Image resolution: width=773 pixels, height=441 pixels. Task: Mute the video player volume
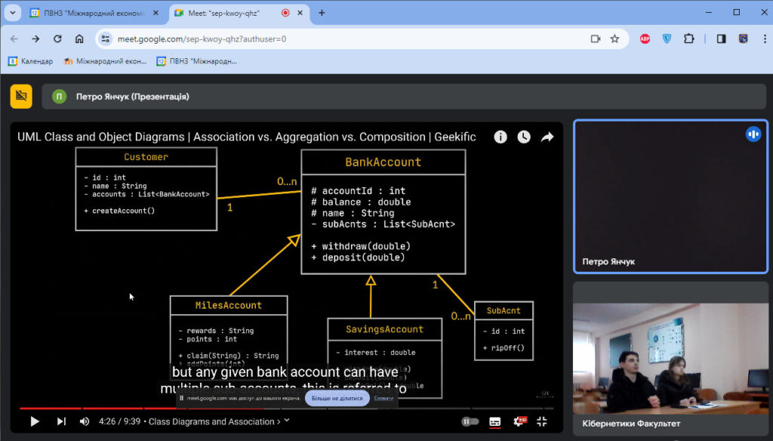[85, 421]
